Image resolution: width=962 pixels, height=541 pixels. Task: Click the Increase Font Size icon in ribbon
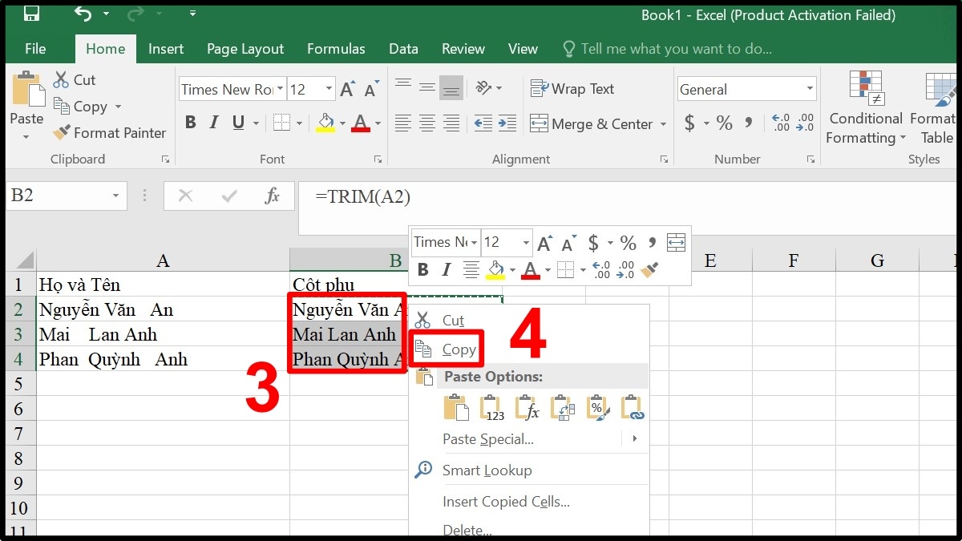click(347, 90)
